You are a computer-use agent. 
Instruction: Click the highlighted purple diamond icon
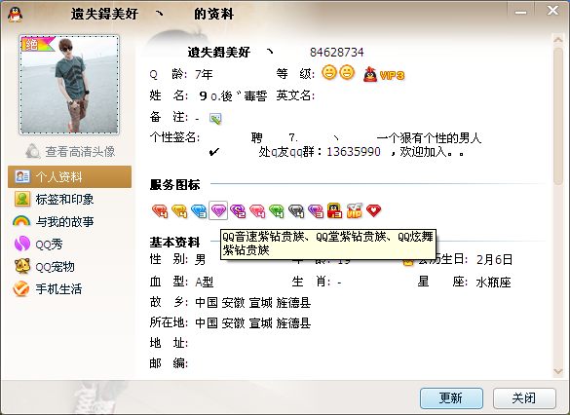coord(218,210)
